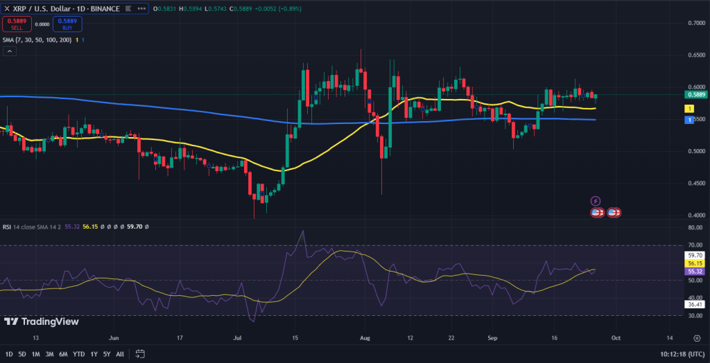The image size is (710, 363).
Task: Click the yellow SMA label on price axis
Action: [x=689, y=109]
